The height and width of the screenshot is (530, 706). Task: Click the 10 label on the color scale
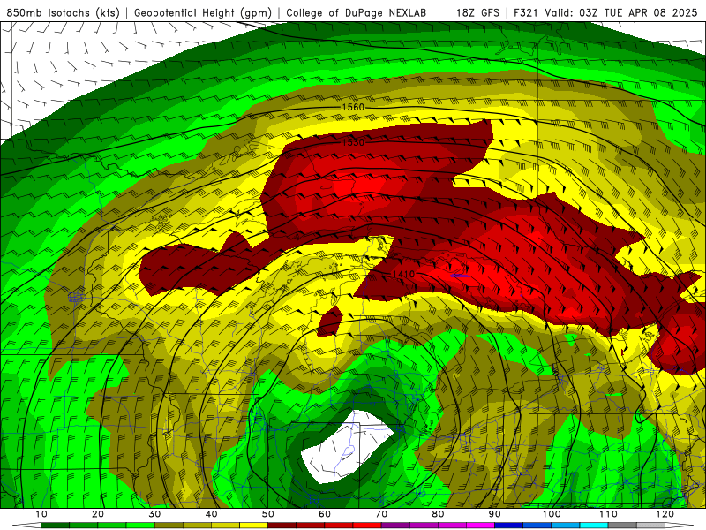41,514
